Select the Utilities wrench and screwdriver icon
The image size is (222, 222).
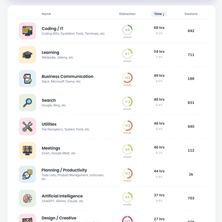(x=27, y=127)
